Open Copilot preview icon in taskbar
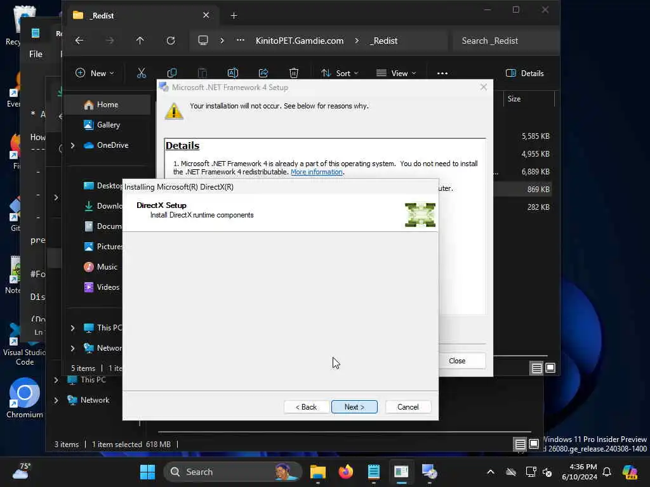650x487 pixels. click(630, 472)
